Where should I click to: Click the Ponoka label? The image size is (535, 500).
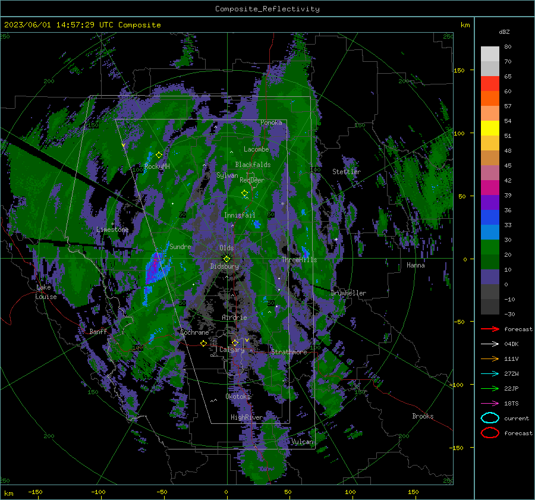click(271, 122)
